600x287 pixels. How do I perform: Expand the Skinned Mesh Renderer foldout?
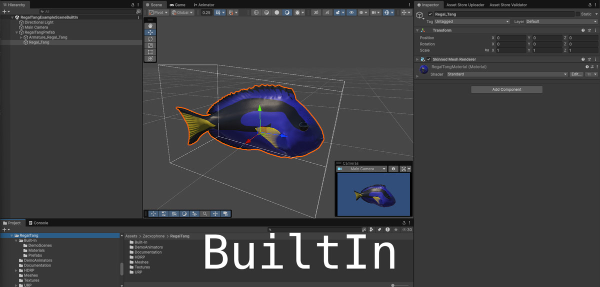(x=417, y=59)
